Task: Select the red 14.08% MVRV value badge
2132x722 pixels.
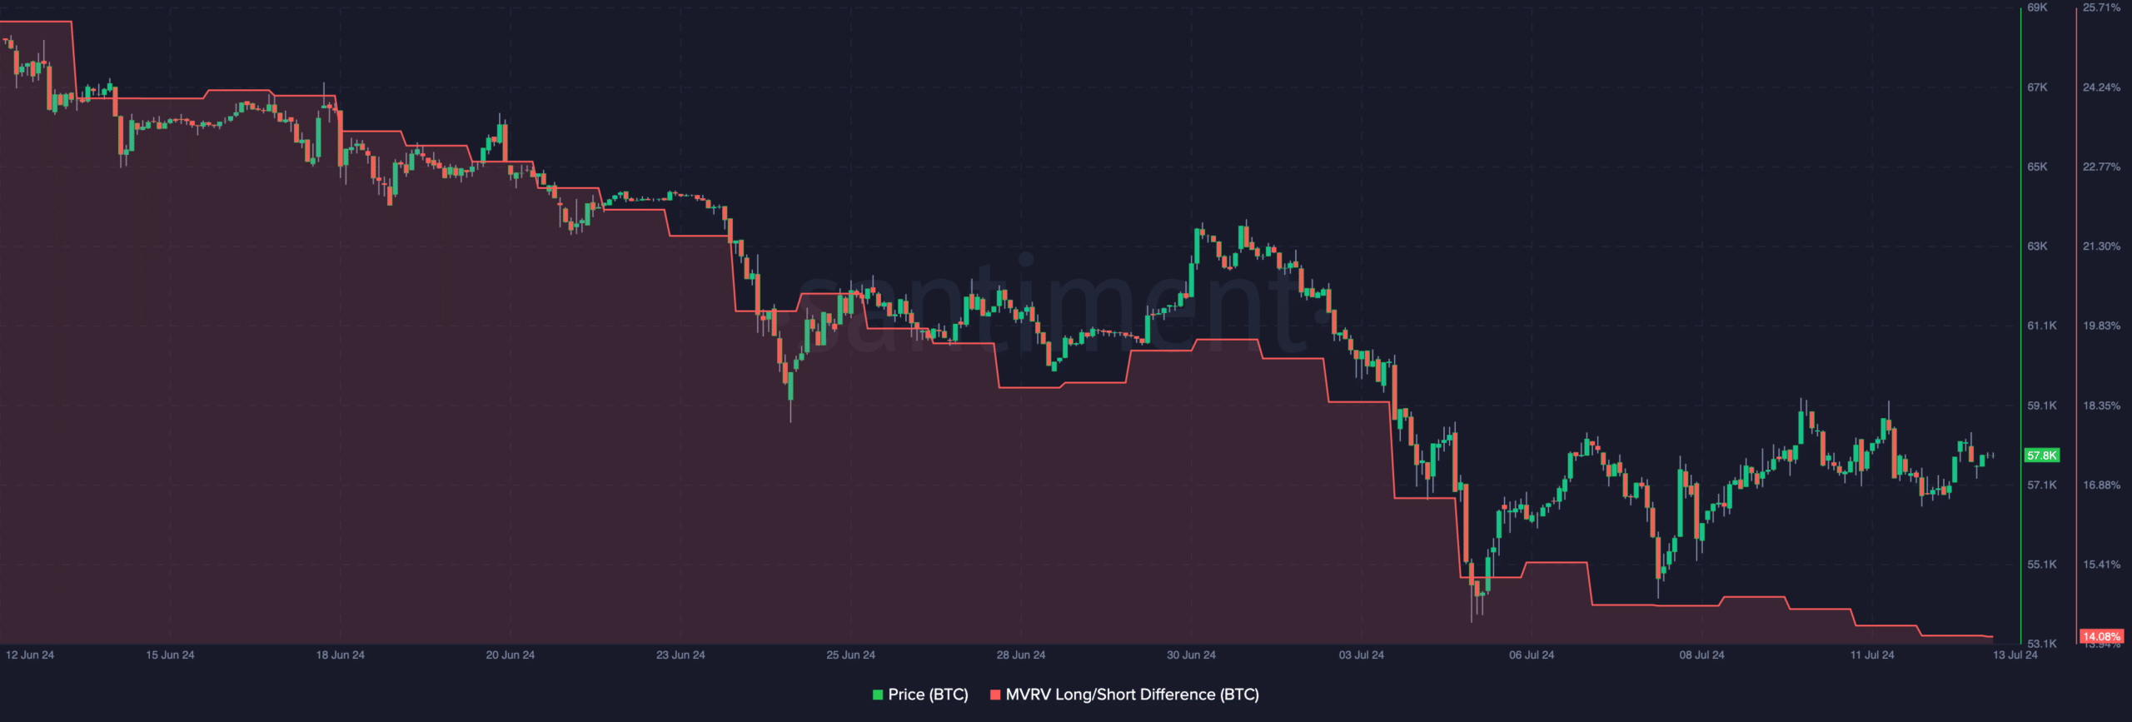Action: click(2101, 636)
